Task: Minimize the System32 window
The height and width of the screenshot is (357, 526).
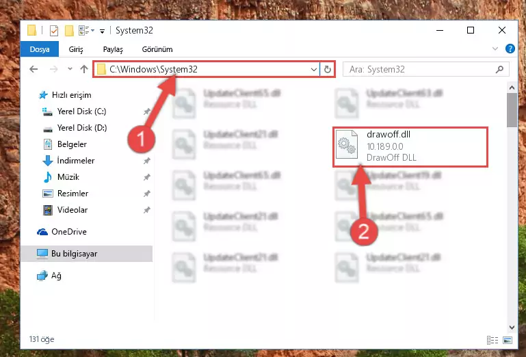Action: [440, 30]
